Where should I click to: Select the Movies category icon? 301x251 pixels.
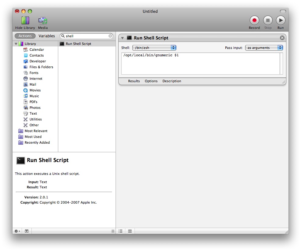(x=26, y=90)
